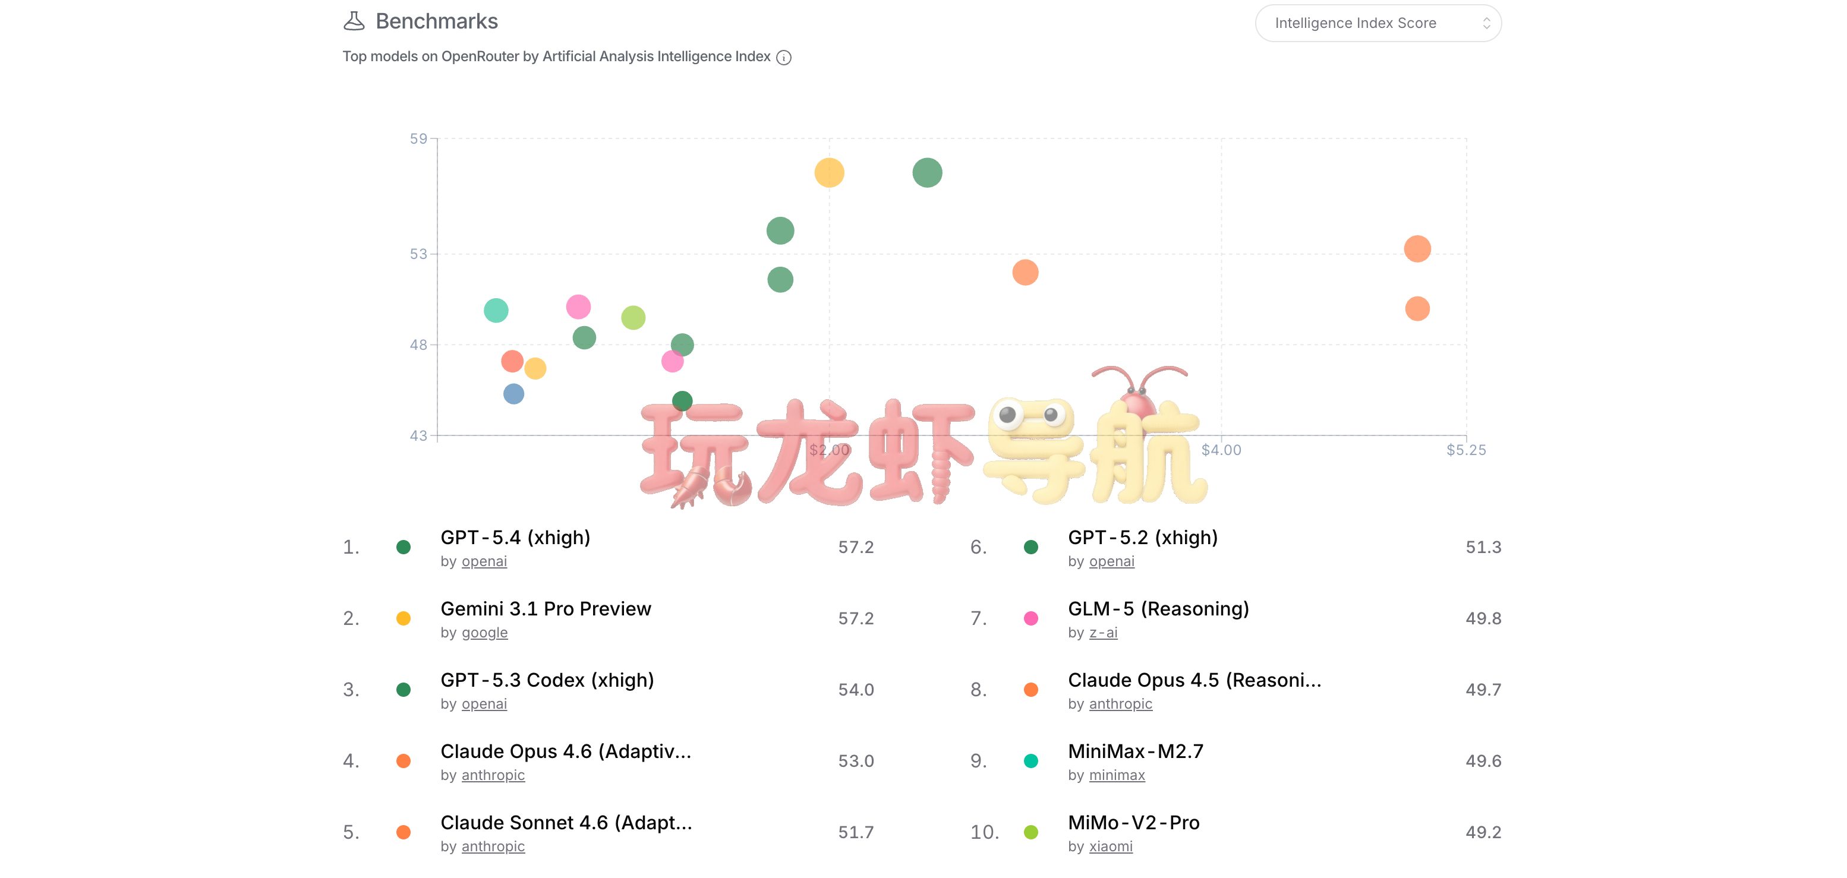This screenshot has width=1847, height=878.
Task: Click the orange legend dot for Claude Opus 4.5
Action: [1031, 690]
